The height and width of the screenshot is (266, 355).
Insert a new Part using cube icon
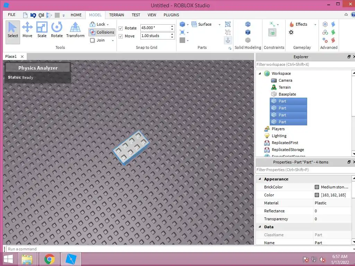[x=182, y=24]
